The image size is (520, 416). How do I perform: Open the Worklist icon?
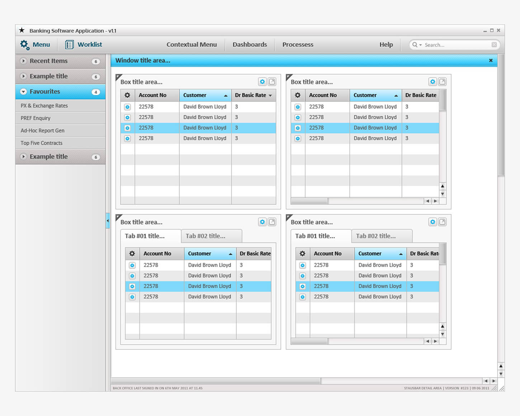[x=69, y=44]
